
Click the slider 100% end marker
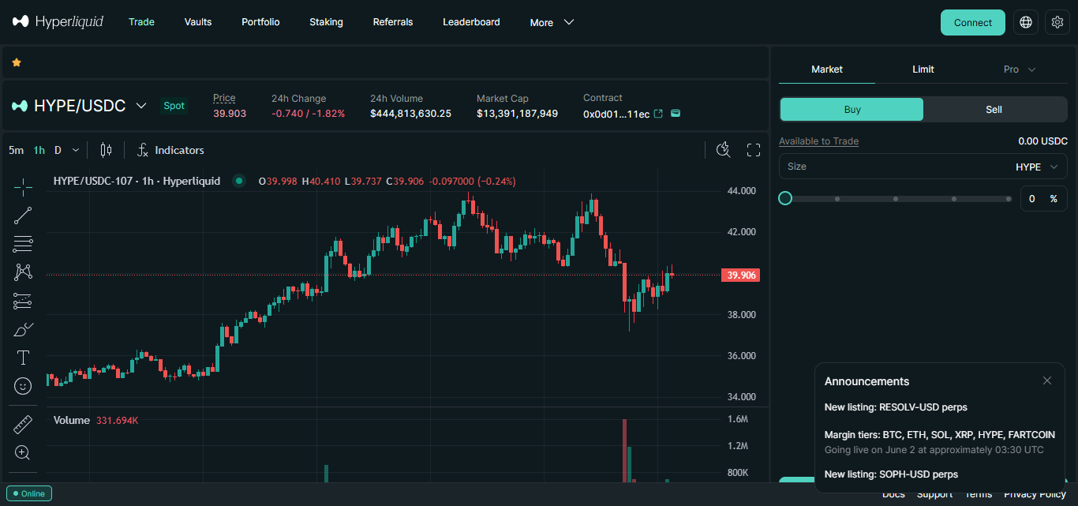pos(1009,199)
